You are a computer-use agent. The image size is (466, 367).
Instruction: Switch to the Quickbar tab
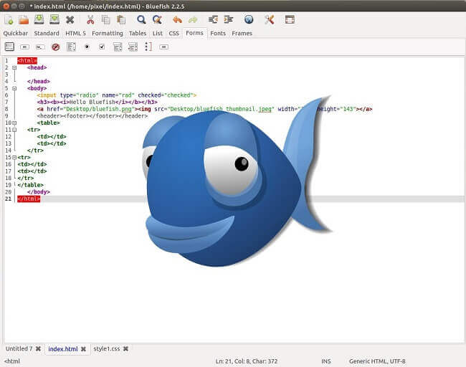(16, 33)
